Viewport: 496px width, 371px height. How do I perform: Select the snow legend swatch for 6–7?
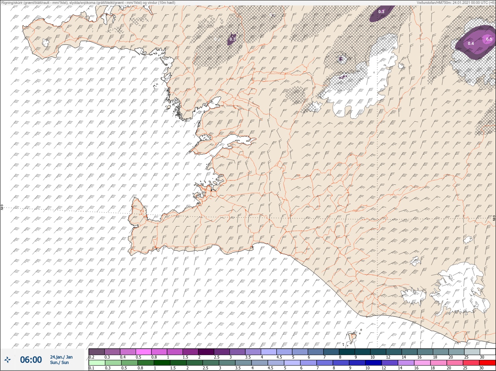pos(316,352)
